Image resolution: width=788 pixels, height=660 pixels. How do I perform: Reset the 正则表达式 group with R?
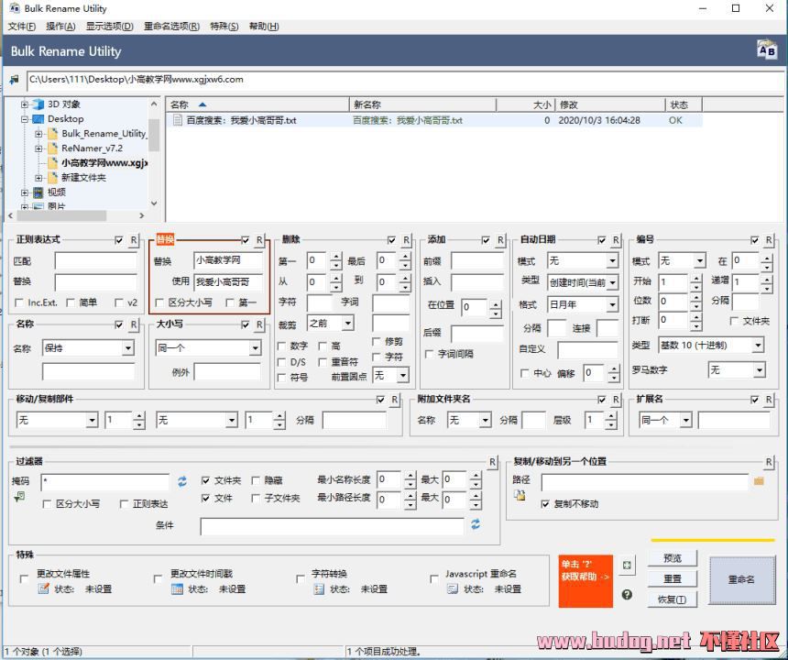tap(133, 240)
